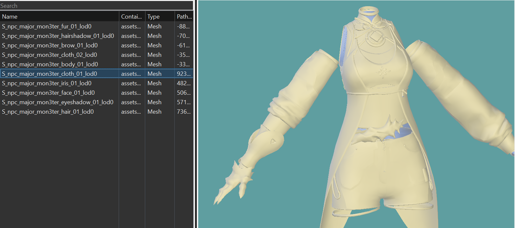Screen dimensions: 515x228
Task: Select S_npc_major_mon3ter_brow_01_lod0 row
Action: click(97, 45)
